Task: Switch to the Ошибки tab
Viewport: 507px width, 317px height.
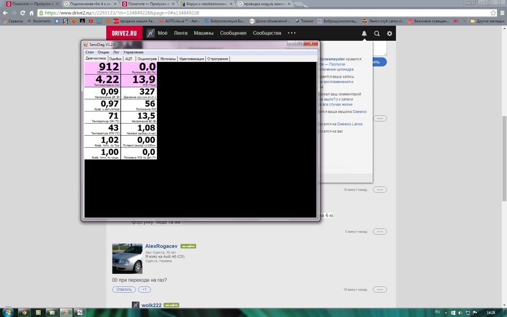Action: click(115, 59)
